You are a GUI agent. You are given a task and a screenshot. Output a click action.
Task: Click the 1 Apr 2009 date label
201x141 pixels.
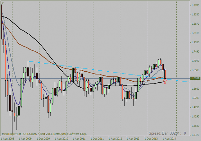click(25, 139)
